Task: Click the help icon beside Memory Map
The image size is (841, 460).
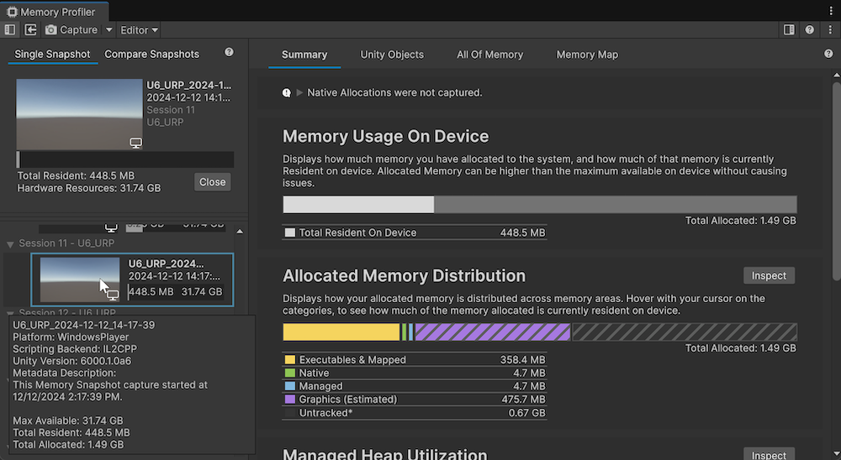Action: pos(828,54)
